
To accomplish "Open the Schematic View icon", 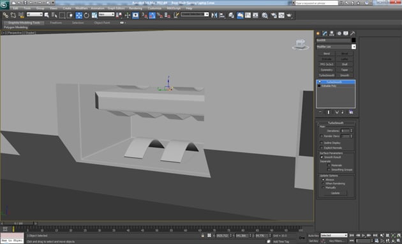I will (x=255, y=15).
